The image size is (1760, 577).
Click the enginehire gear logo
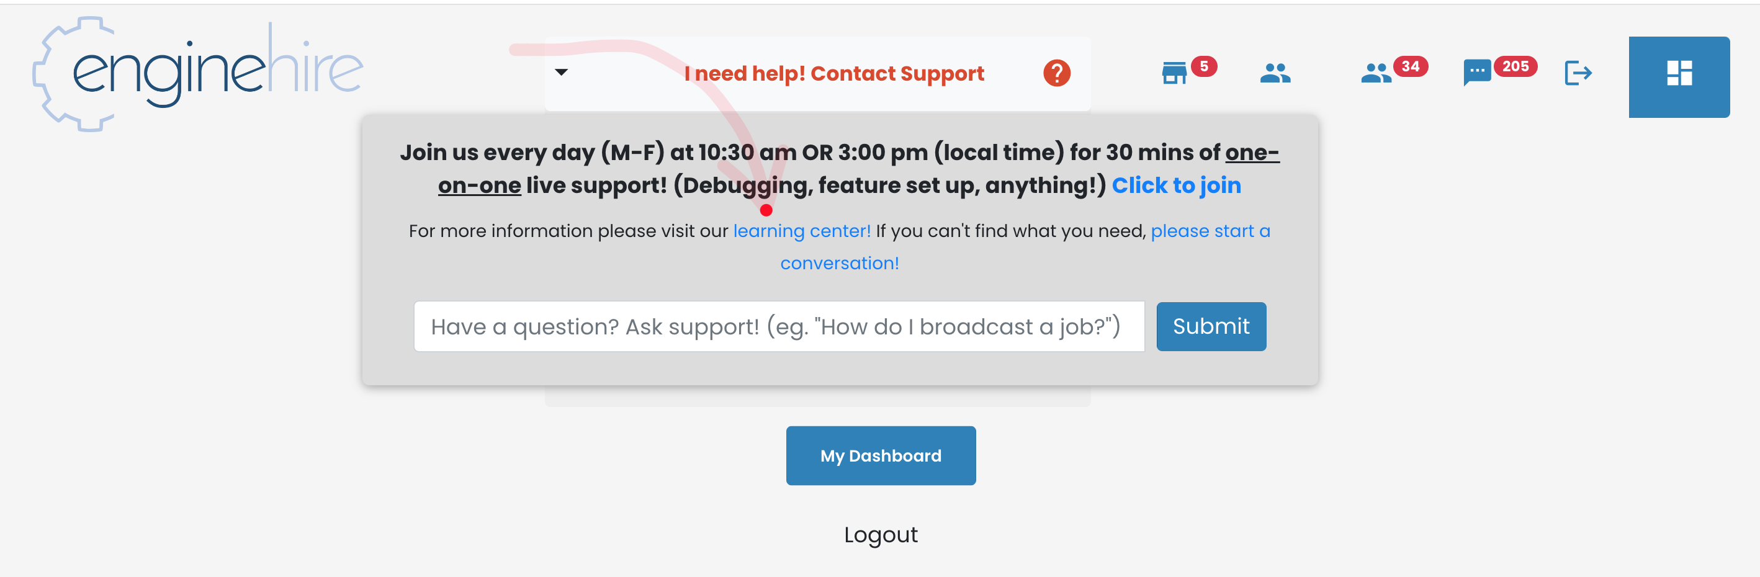tap(198, 73)
